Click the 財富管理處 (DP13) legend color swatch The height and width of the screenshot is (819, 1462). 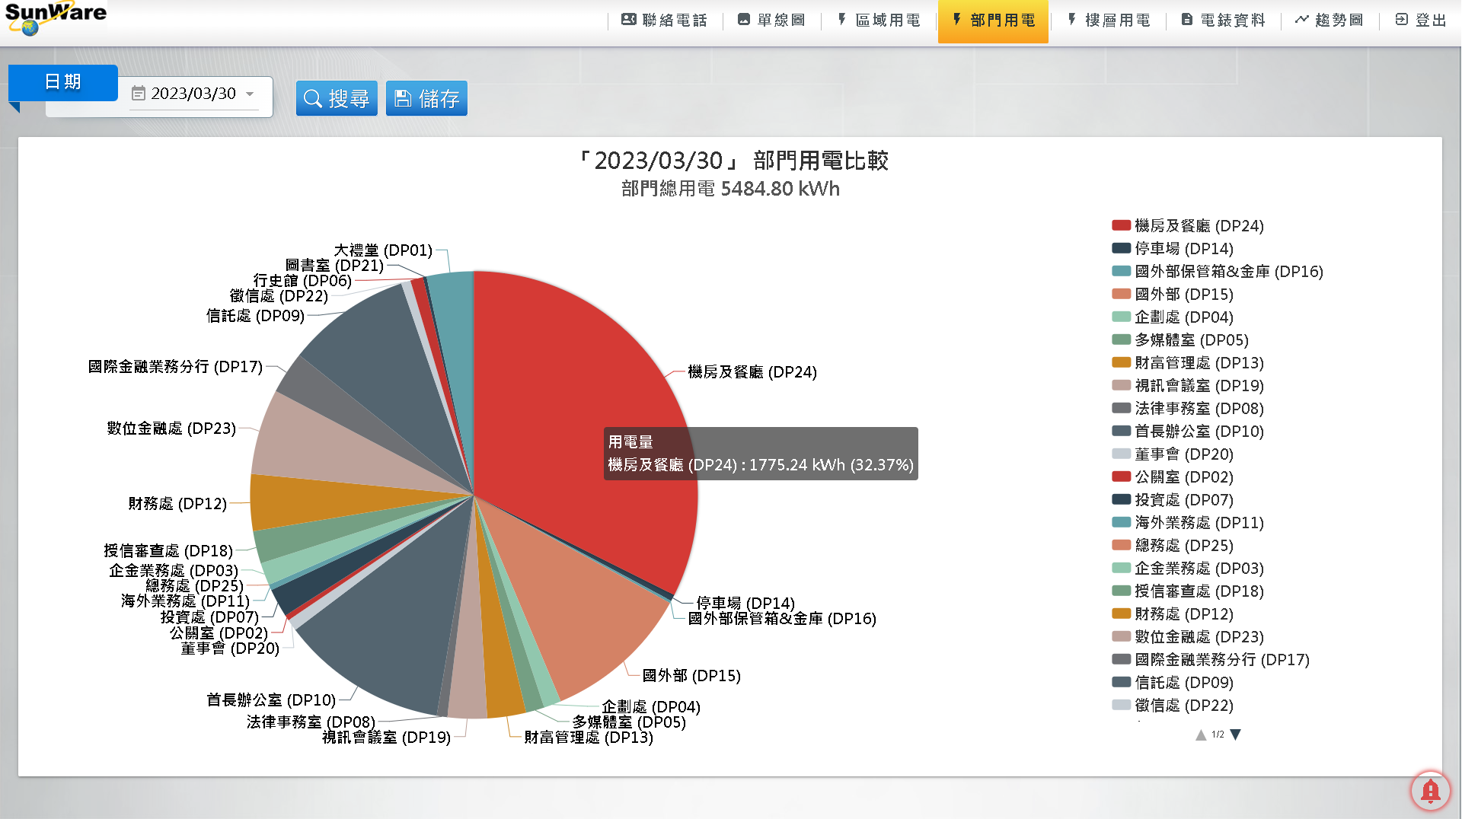coord(1121,363)
